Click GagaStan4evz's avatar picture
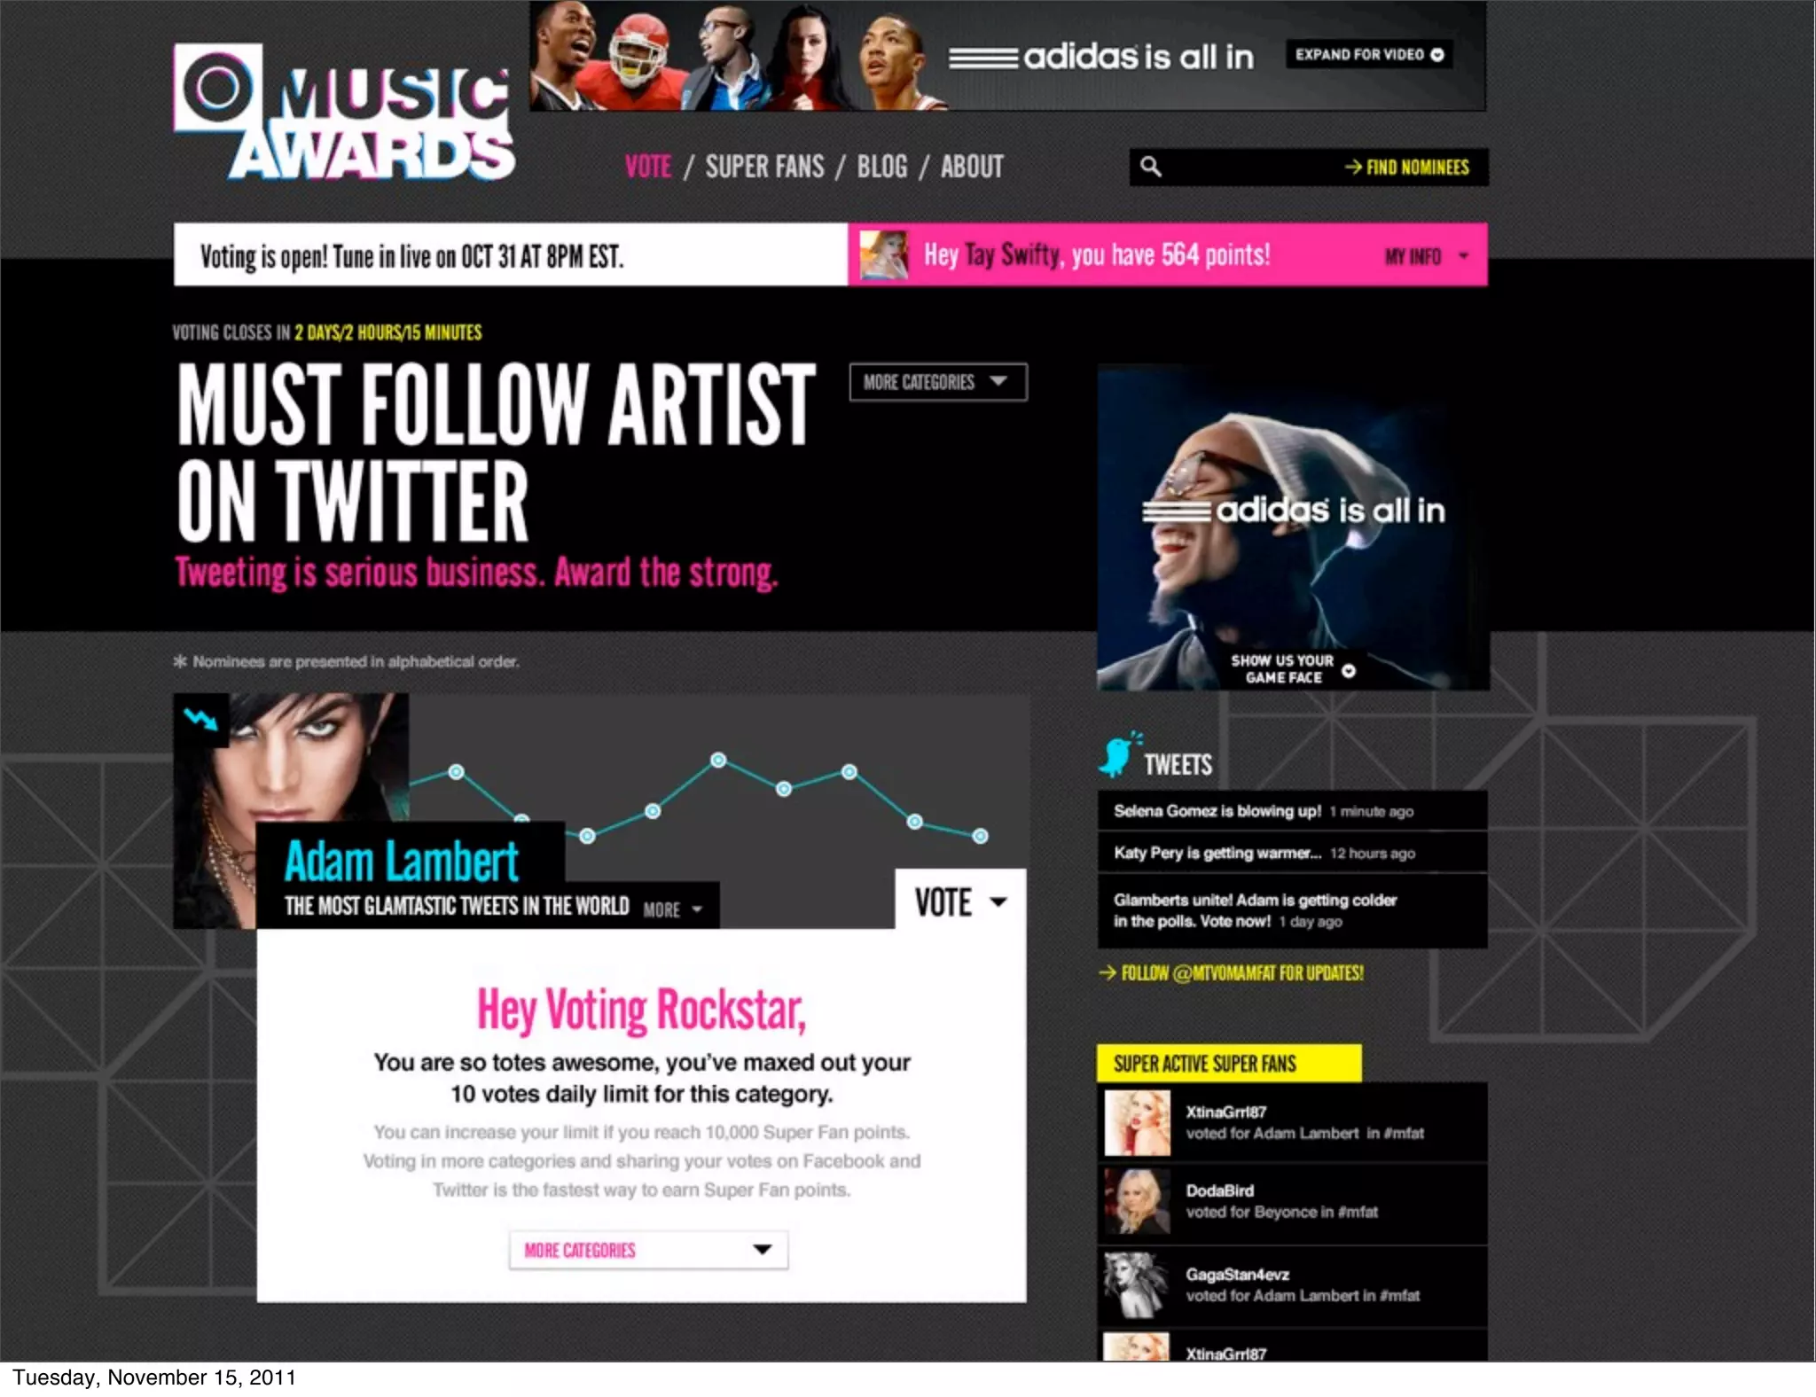1816x1397 pixels. pos(1137,1285)
